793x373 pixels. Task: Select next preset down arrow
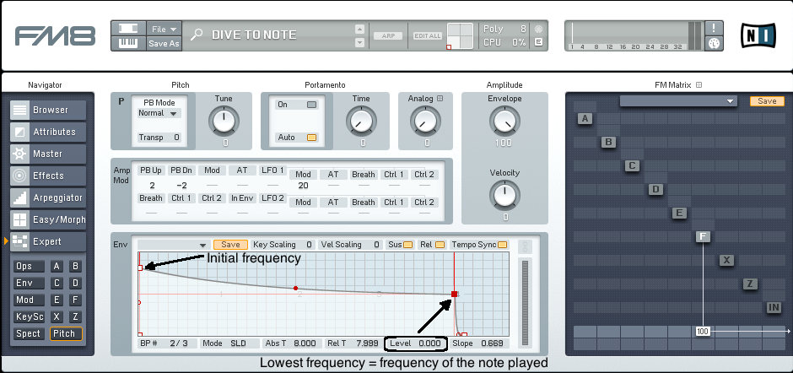[359, 42]
